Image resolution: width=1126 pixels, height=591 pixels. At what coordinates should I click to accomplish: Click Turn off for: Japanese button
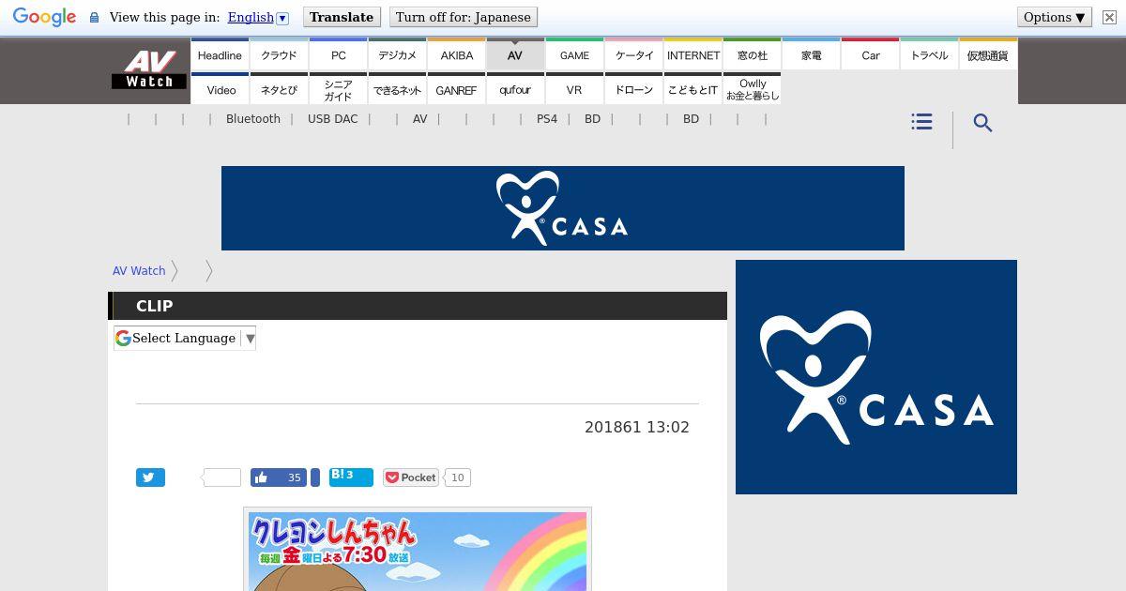click(x=463, y=17)
